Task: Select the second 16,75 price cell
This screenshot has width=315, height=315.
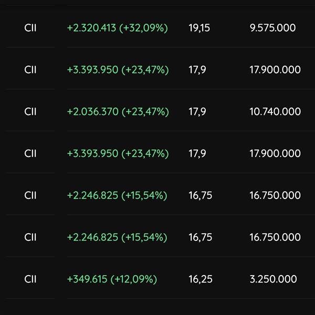Action: coord(201,237)
